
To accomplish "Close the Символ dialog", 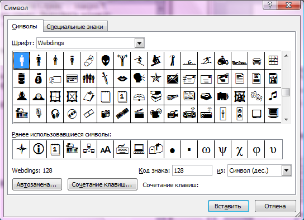I will [288, 5].
